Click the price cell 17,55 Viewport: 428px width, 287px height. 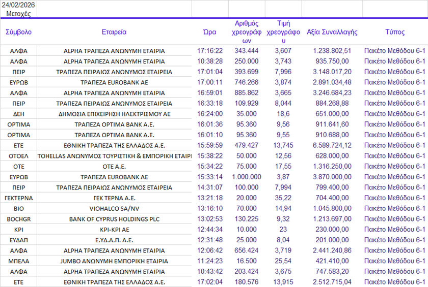[283, 167]
